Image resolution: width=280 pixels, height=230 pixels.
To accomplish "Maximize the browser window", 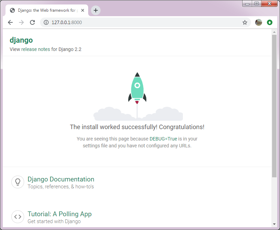I will [x=257, y=3].
